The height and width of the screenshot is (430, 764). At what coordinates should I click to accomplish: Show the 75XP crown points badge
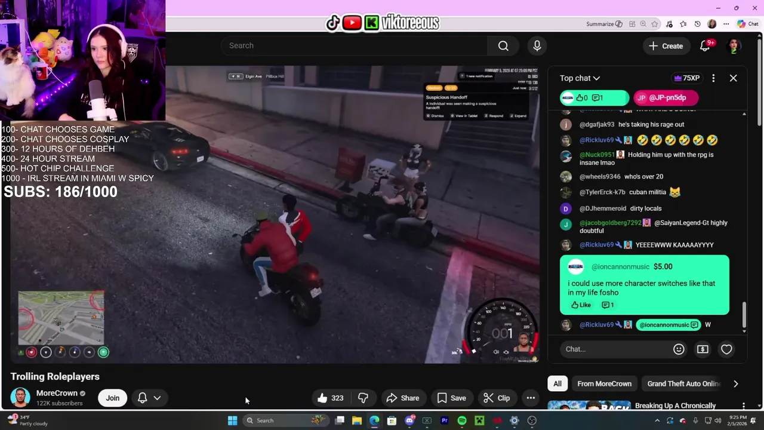(x=686, y=78)
